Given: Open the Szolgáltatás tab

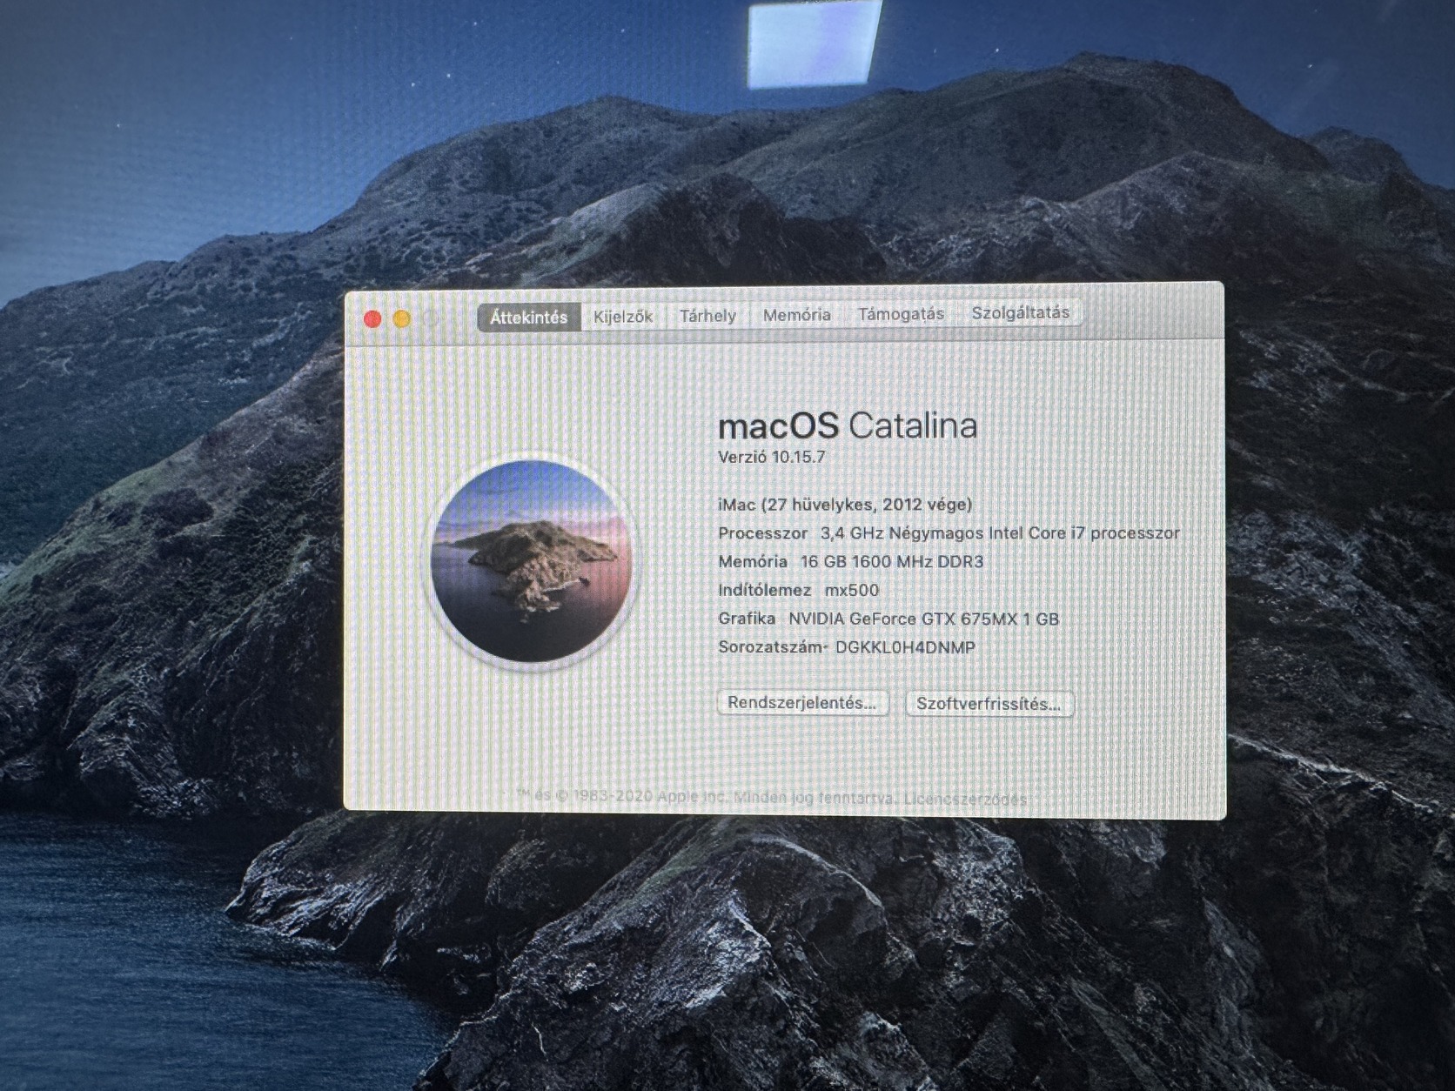Looking at the screenshot, I should (x=1020, y=312).
